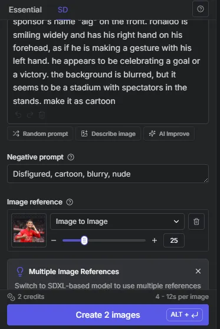Image resolution: width=220 pixels, height=329 pixels.
Task: Click the Describe image button
Action: pos(108,133)
